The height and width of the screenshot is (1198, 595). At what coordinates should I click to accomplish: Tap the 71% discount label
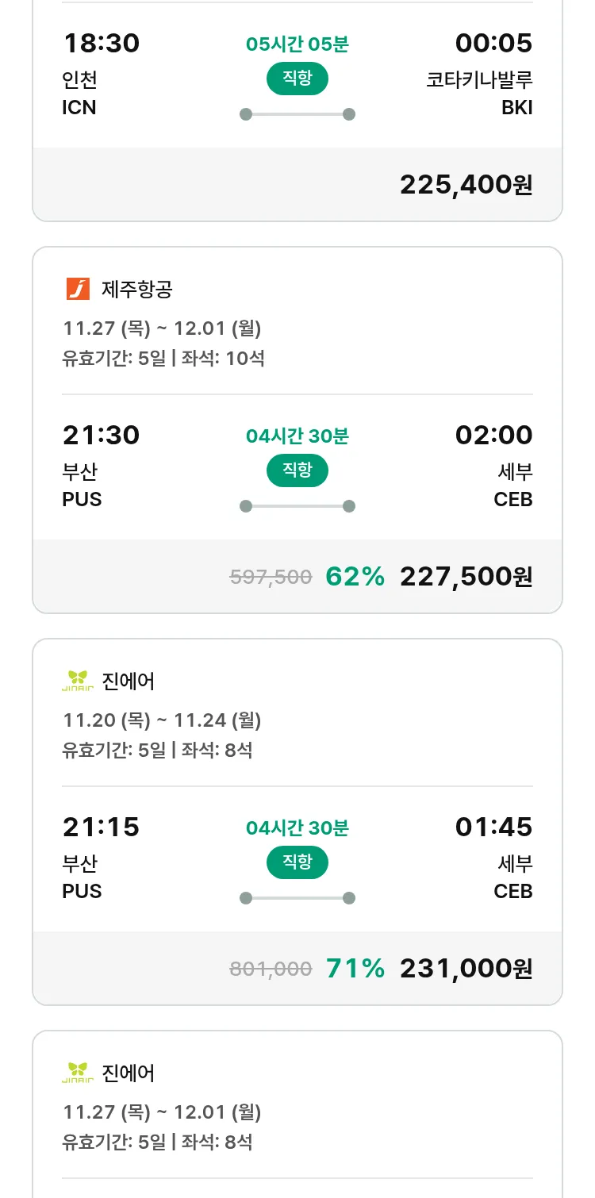[355, 969]
